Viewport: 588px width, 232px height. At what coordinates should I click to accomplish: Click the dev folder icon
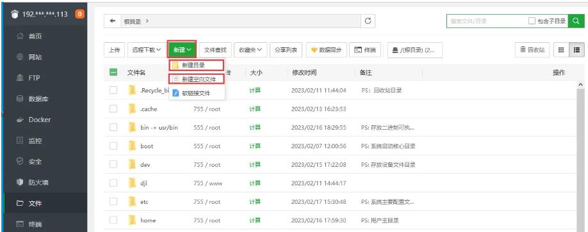click(x=132, y=165)
